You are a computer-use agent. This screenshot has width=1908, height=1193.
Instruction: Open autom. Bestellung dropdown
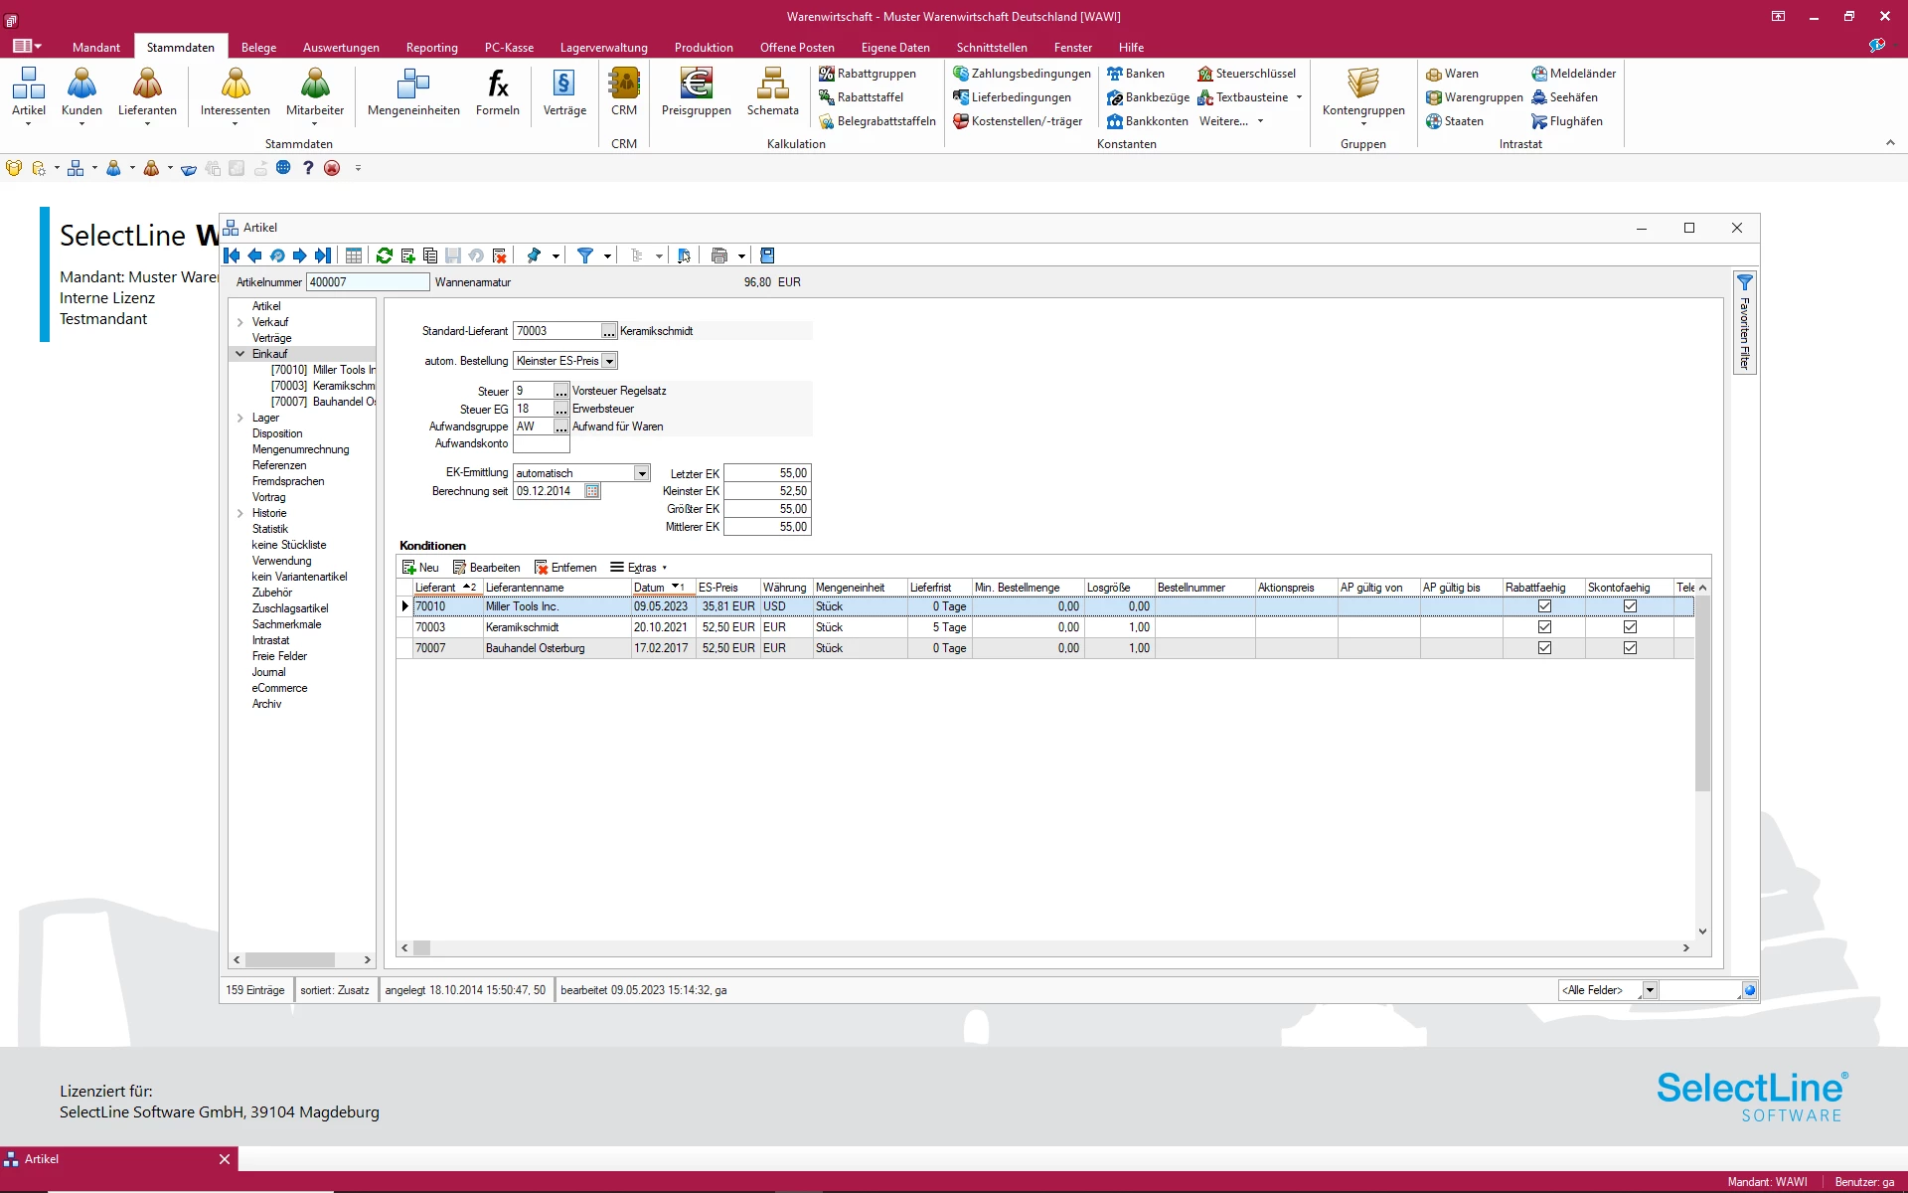tap(609, 361)
